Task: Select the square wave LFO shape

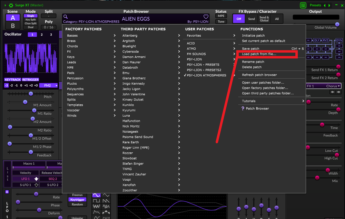Action: point(96,201)
